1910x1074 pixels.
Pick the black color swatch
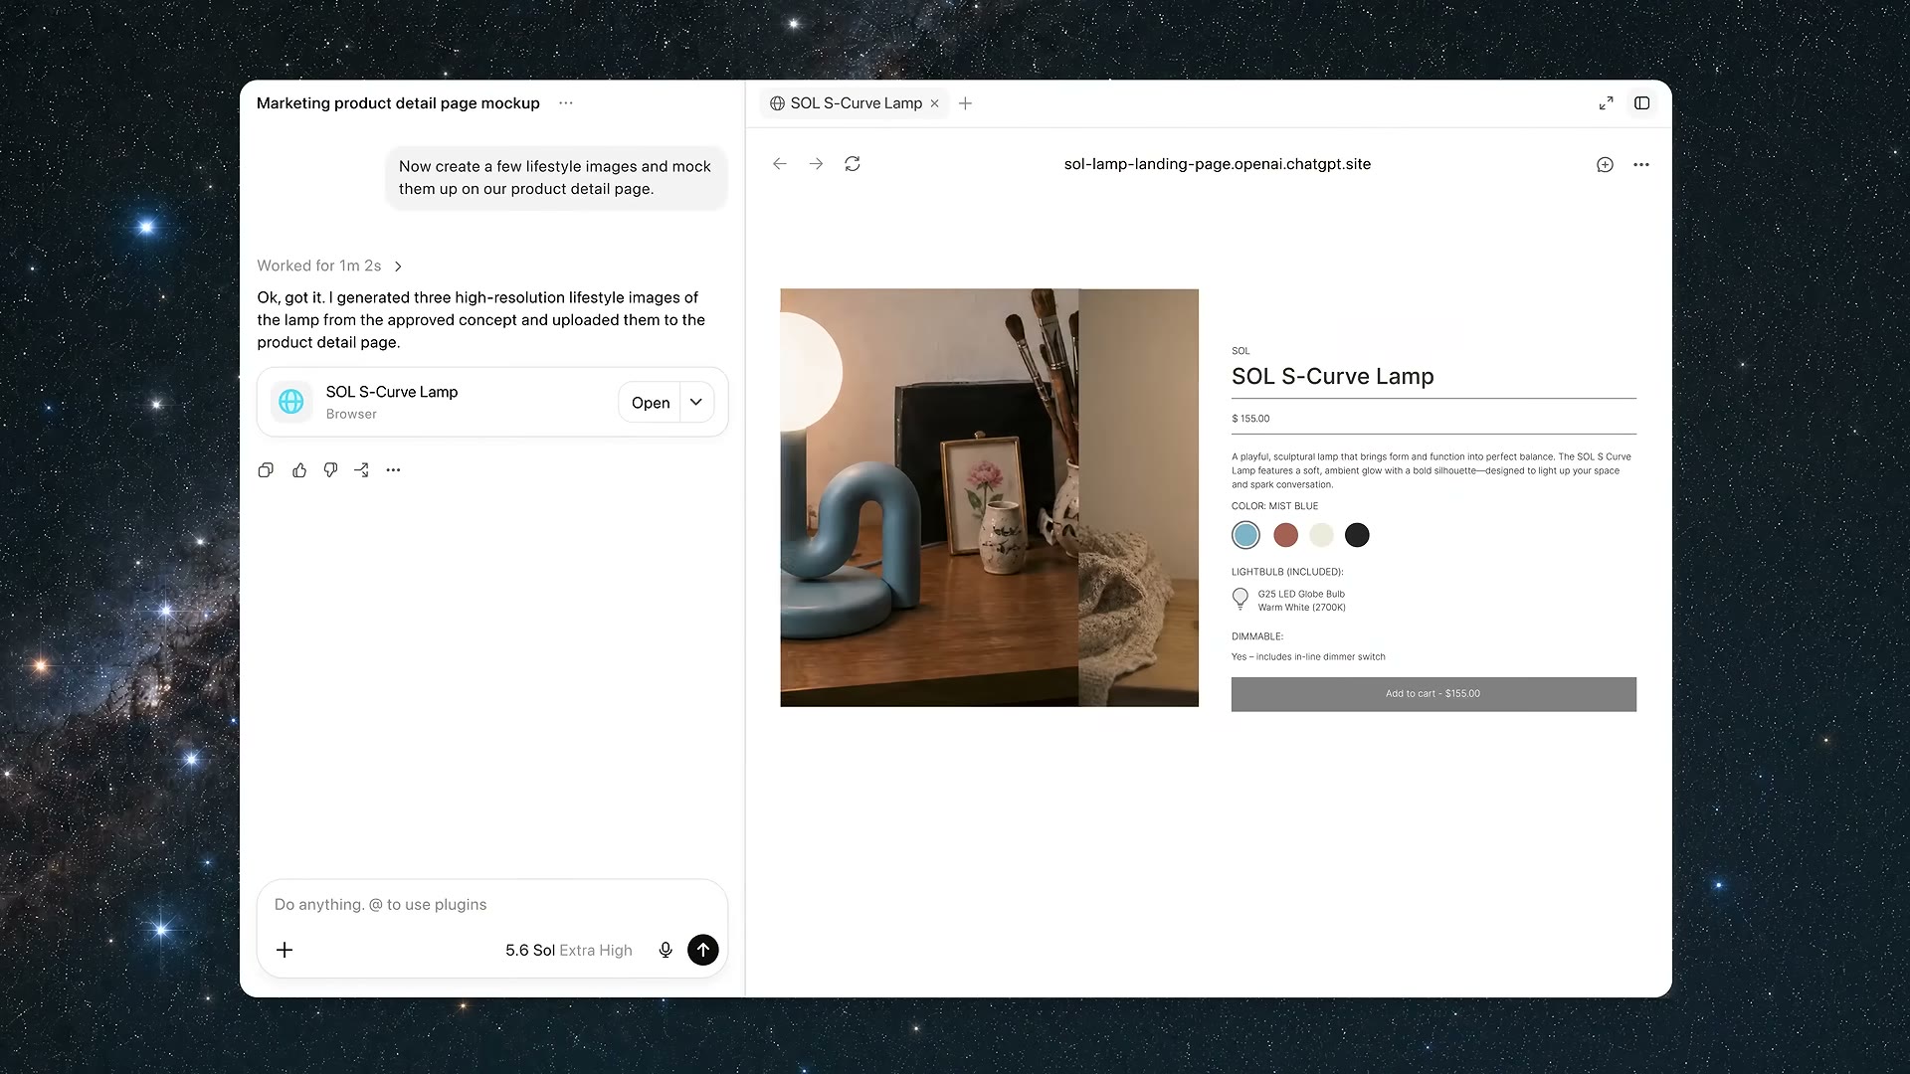click(1357, 535)
